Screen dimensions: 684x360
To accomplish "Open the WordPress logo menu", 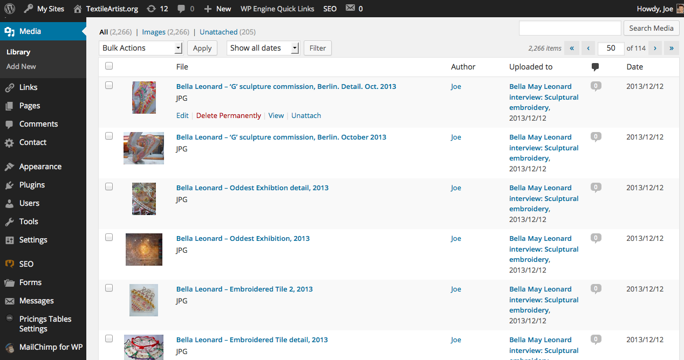I will 10,9.
